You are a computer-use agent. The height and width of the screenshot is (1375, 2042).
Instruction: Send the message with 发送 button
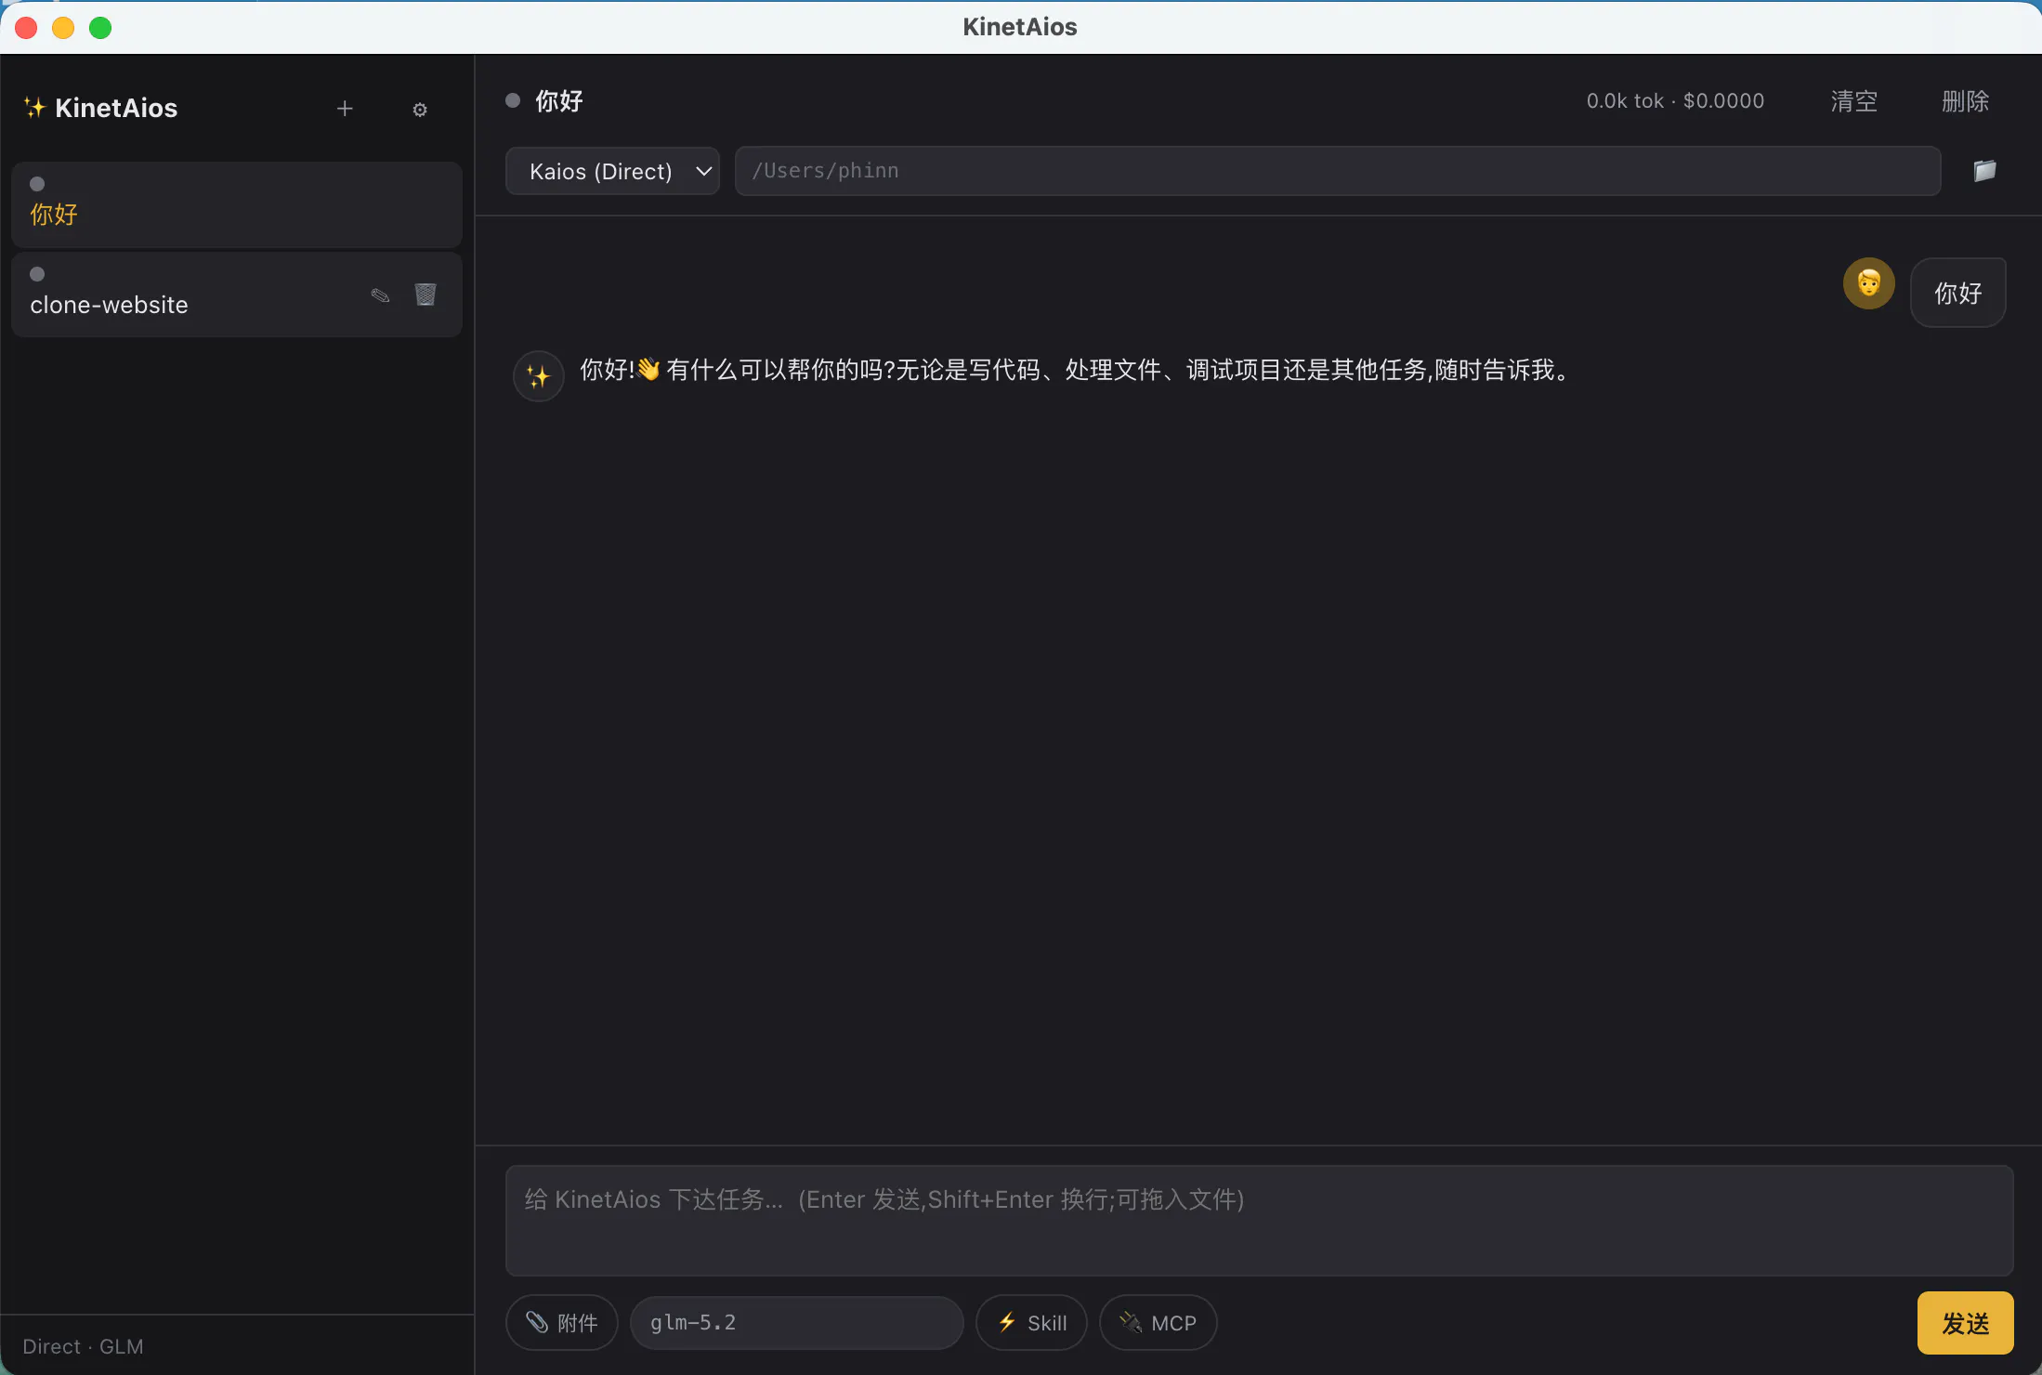1965,1323
